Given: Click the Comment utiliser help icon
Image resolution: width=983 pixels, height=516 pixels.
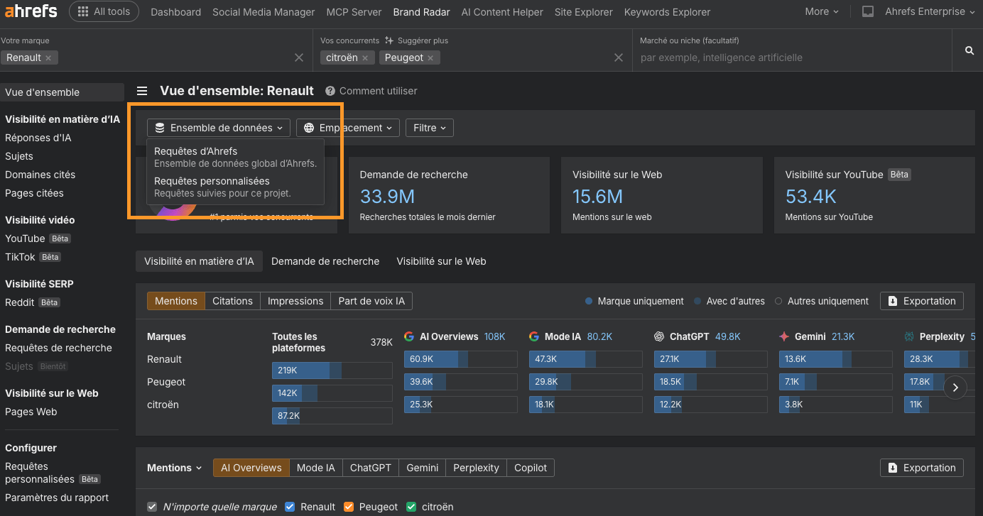Looking at the screenshot, I should [x=330, y=91].
